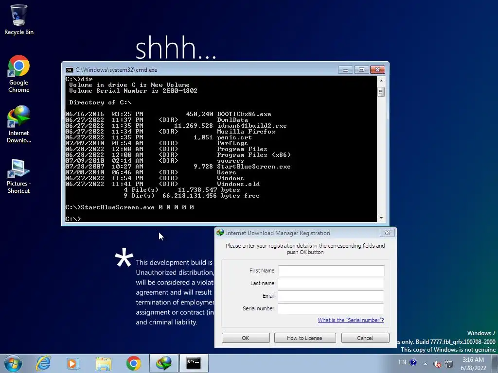Click the BOOTICEx86.exe entry in cmd
This screenshot has height=373, width=498.
pyautogui.click(x=244, y=114)
